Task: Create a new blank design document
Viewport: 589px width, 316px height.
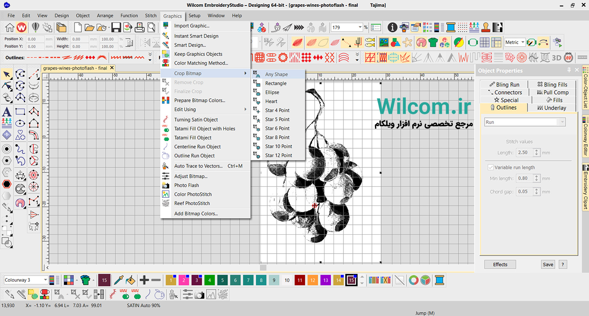Action: (78, 27)
